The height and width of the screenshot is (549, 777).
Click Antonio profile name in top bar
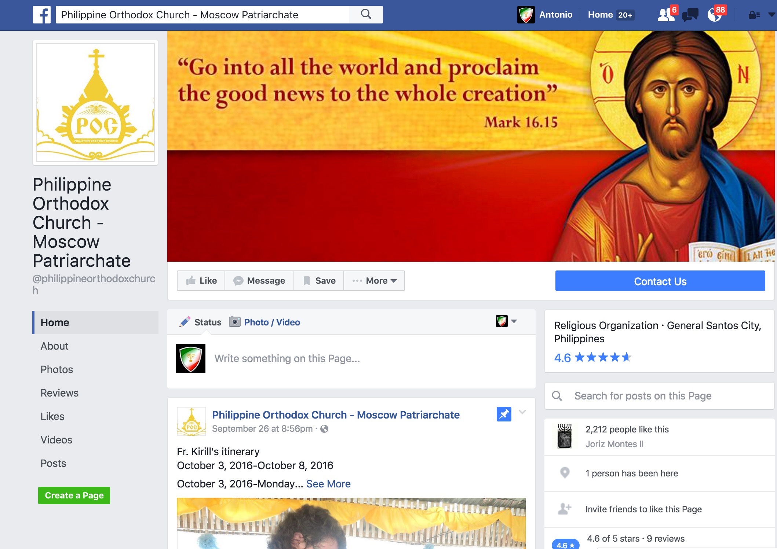coord(556,15)
